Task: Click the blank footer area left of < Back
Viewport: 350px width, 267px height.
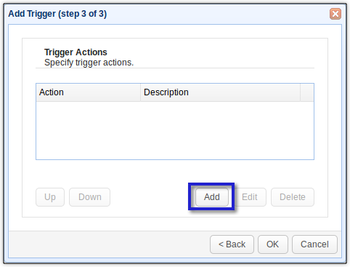Action: click(x=109, y=244)
